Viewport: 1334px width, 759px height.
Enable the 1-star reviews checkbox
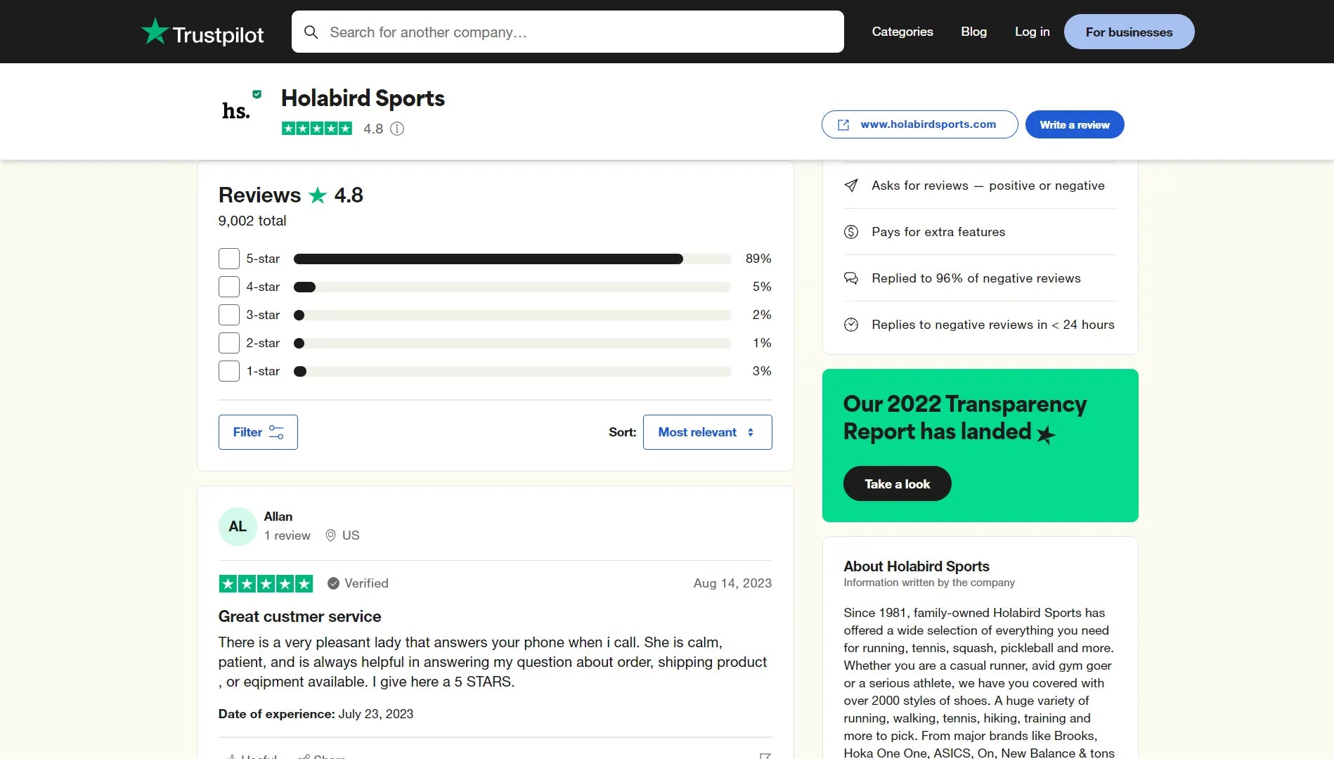tap(229, 371)
